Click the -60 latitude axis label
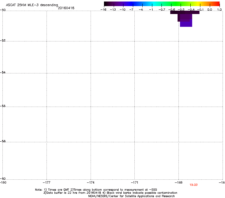 (x=3, y=179)
